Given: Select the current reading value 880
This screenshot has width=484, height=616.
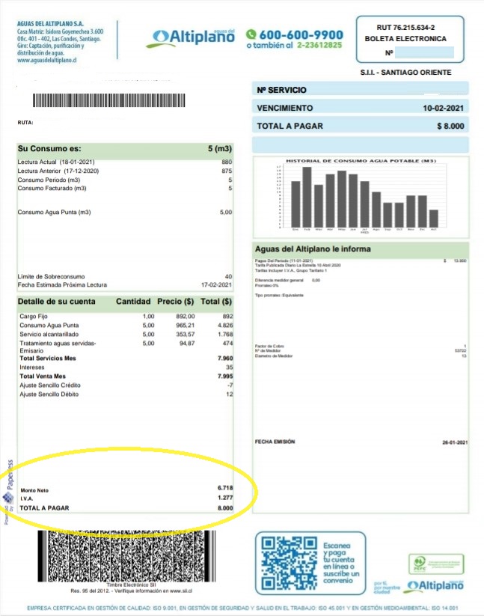Looking at the screenshot, I should tap(227, 162).
